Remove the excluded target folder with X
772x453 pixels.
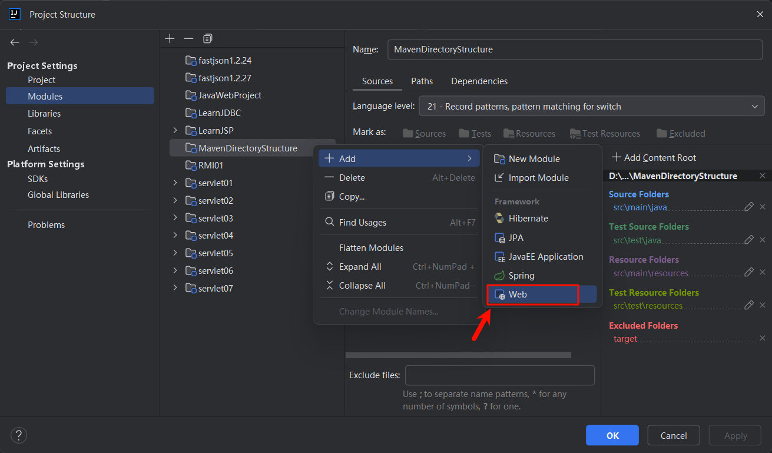pyautogui.click(x=763, y=338)
